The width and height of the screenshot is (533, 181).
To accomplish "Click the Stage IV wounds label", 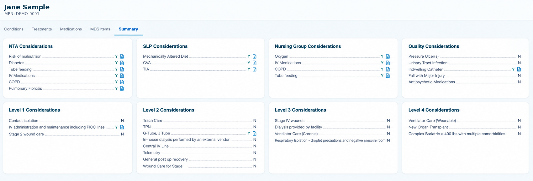I will pyautogui.click(x=290, y=121).
